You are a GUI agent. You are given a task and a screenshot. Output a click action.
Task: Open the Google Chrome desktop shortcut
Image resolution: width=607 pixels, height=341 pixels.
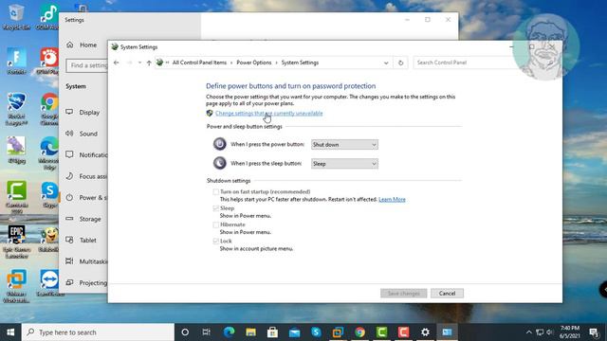tap(49, 109)
